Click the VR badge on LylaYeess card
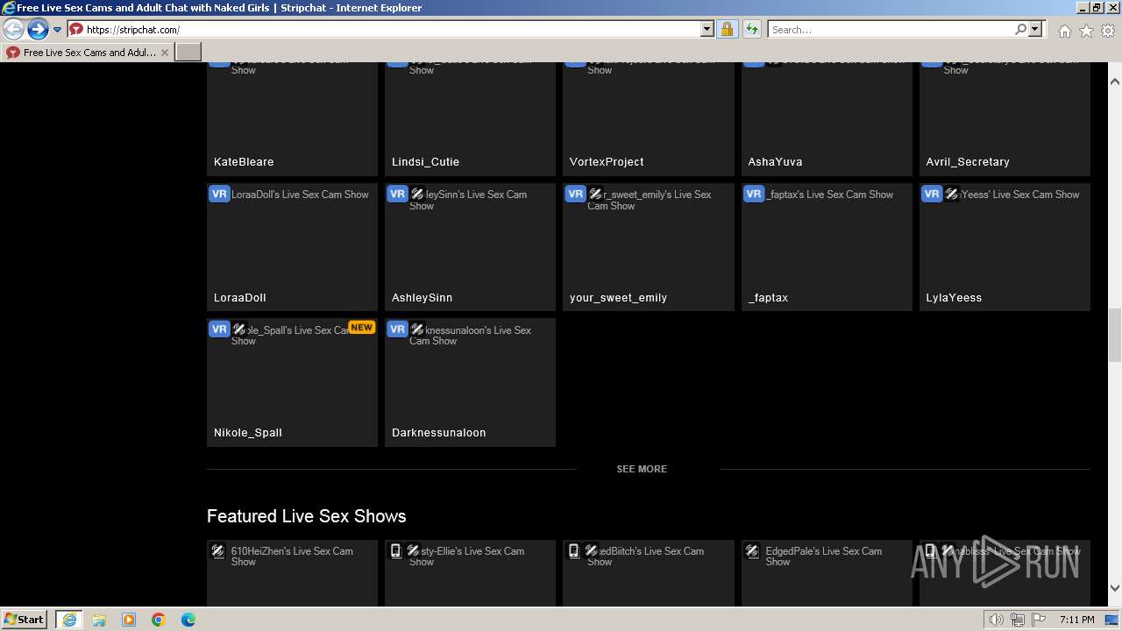This screenshot has height=631, width=1122. (932, 195)
